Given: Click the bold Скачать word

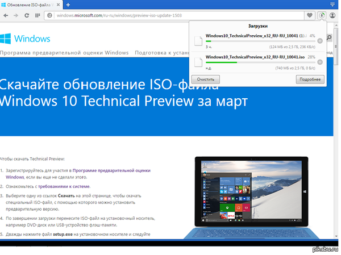Looking at the screenshot, I should [66, 196].
